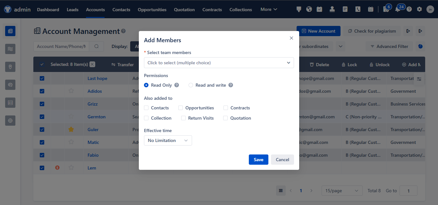
Task: Click the globe icon in the top bar
Action: (309, 9)
